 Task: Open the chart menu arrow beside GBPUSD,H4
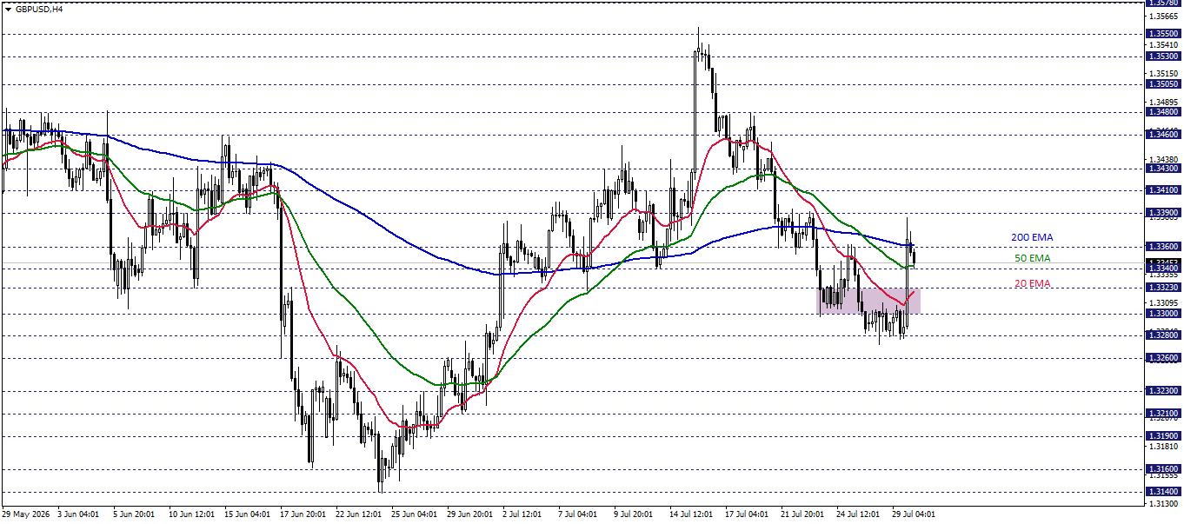(9, 9)
